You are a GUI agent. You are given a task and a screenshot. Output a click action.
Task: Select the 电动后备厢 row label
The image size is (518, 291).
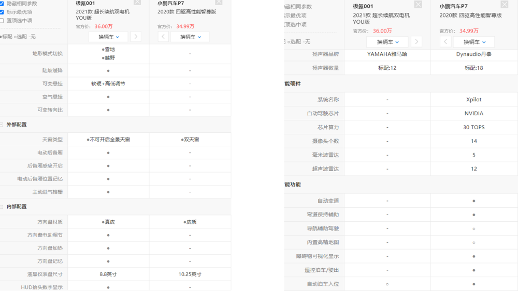pyautogui.click(x=50, y=152)
